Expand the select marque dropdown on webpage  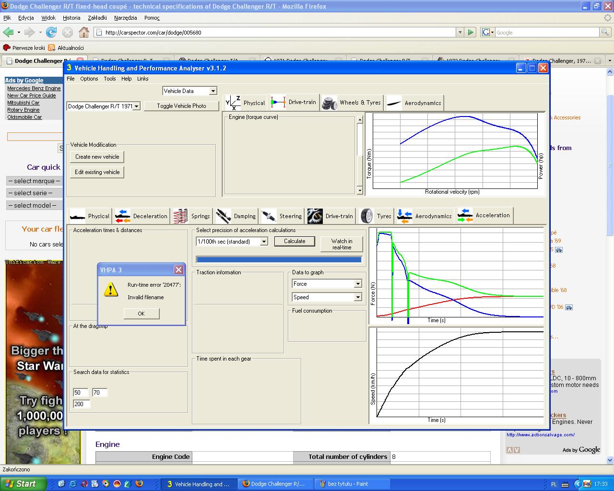(35, 181)
